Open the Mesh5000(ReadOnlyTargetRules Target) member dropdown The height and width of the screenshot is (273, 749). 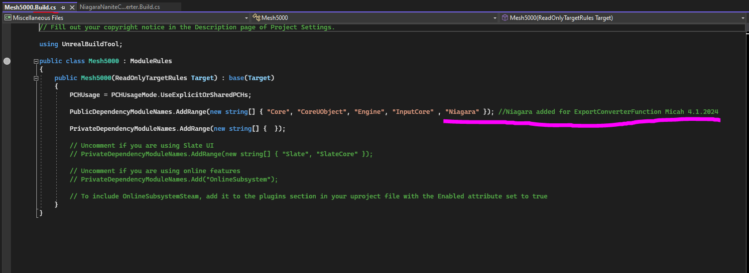(x=743, y=18)
